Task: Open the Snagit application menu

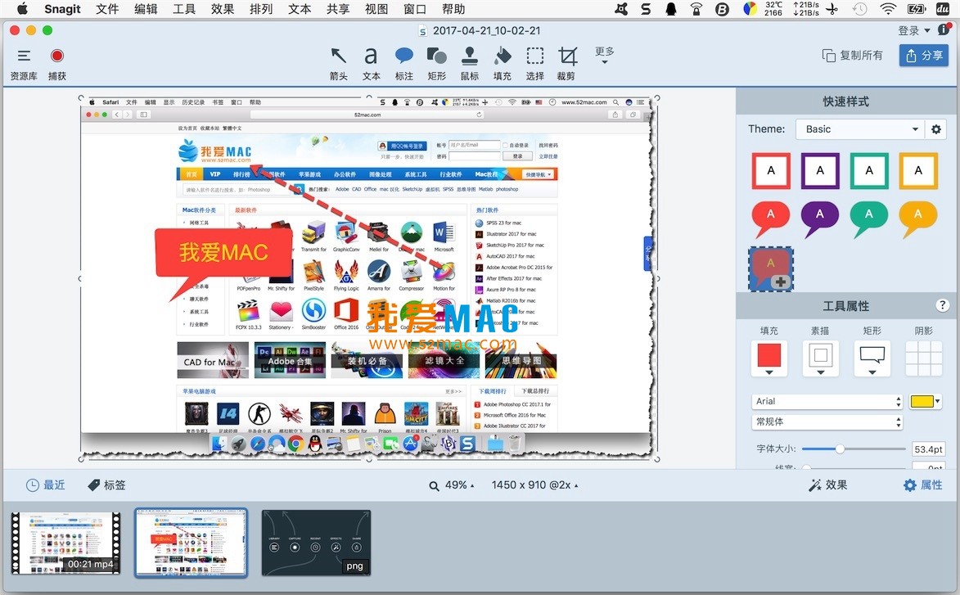Action: (x=62, y=8)
